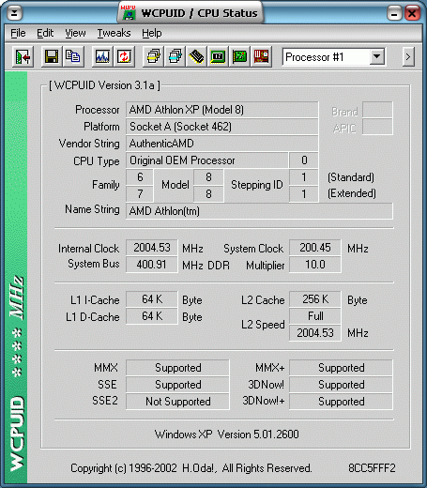Click the AMD Athlon(tm) Name String field

pyautogui.click(x=259, y=211)
